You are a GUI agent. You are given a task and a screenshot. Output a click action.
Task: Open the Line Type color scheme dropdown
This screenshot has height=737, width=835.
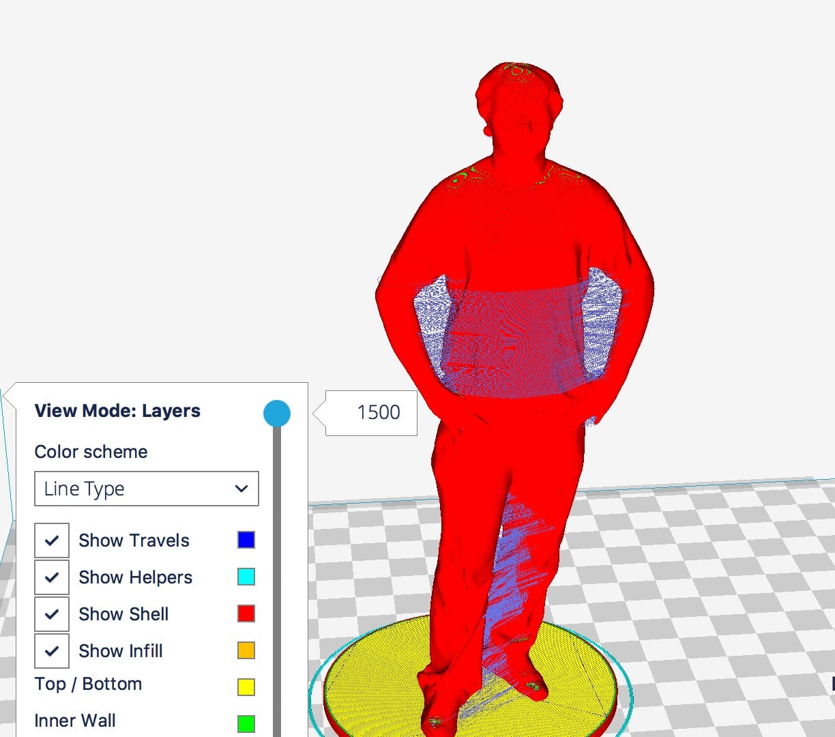click(x=147, y=489)
